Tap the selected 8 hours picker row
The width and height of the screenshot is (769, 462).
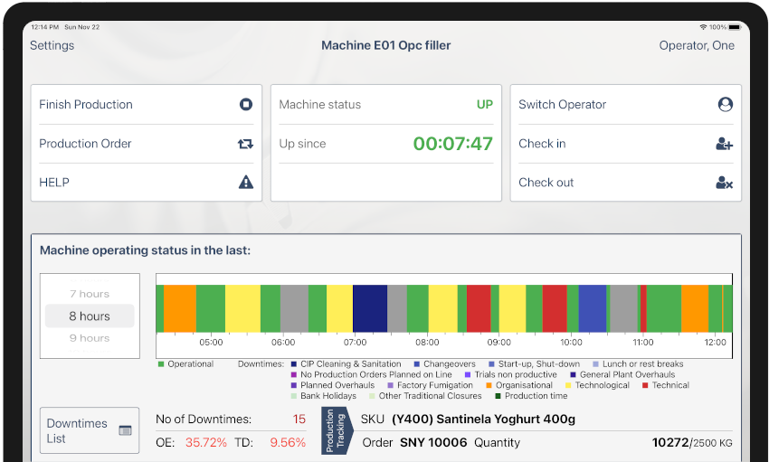(90, 316)
